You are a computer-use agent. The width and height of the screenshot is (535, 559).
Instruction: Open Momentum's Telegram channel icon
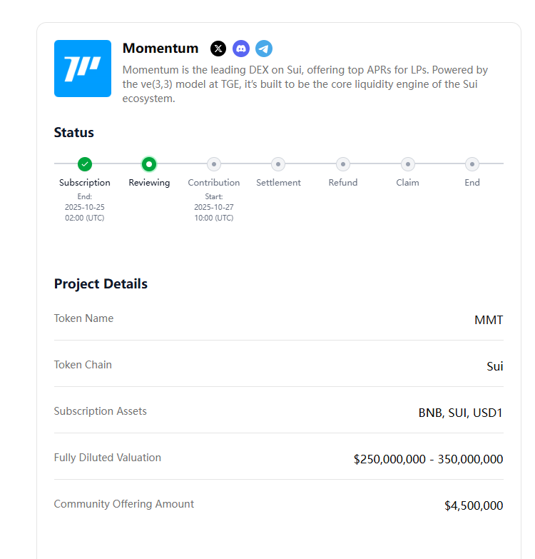[264, 49]
